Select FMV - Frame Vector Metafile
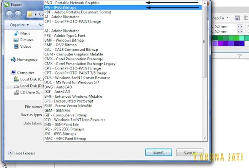249x168 pixels. (x=123, y=106)
